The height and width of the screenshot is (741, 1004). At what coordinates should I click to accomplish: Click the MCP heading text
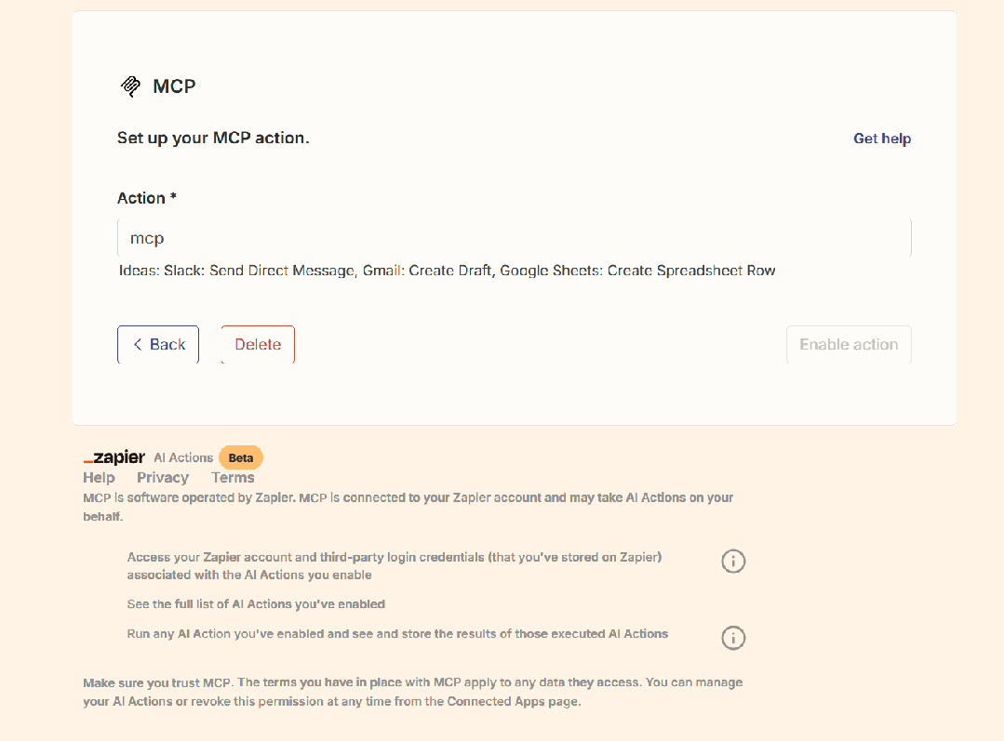pyautogui.click(x=174, y=86)
